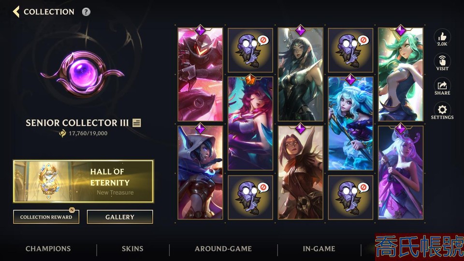
Task: Open the list icon beside Senior Collector III
Action: point(136,122)
